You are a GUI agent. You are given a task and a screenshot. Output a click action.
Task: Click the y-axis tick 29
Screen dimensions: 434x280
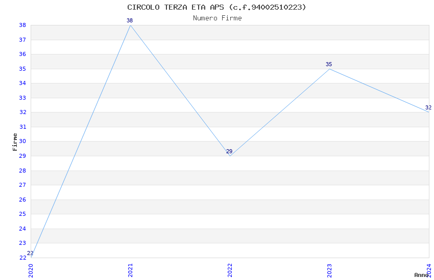pos(22,156)
